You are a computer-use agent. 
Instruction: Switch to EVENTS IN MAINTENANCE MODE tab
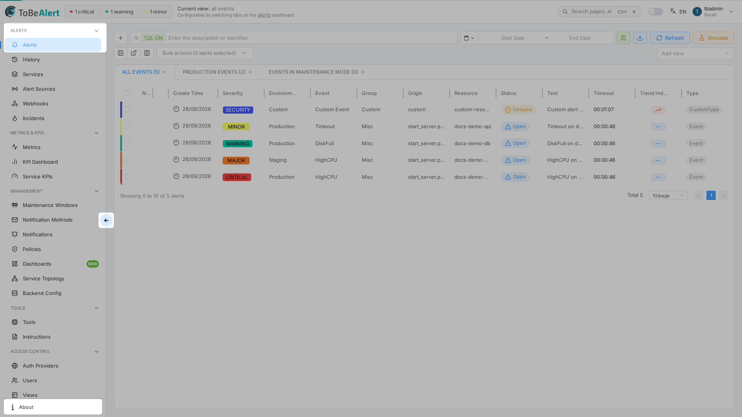click(313, 72)
